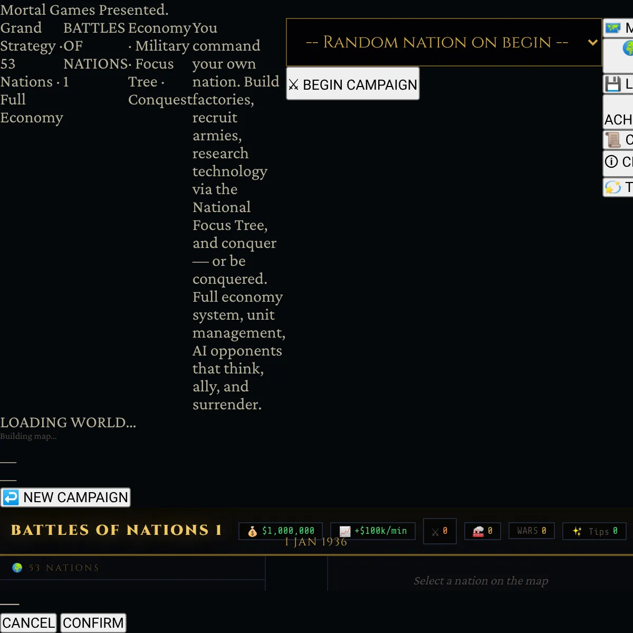Click the globe icon button
The width and height of the screenshot is (633, 633).
(x=618, y=55)
